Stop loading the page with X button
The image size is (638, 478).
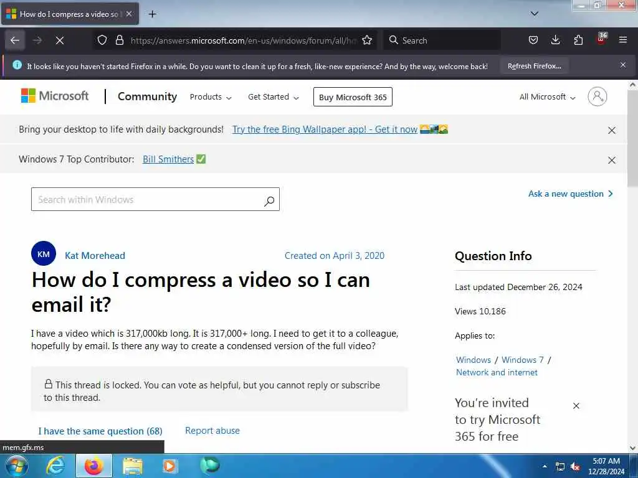click(59, 40)
